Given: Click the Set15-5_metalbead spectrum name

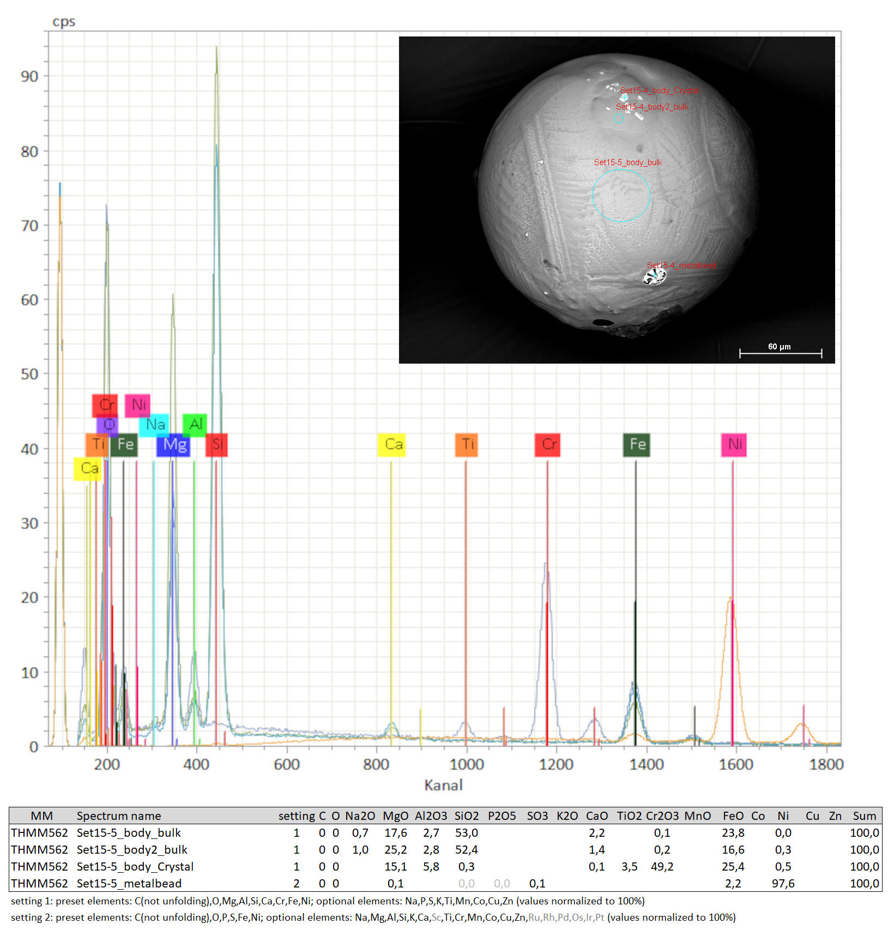Looking at the screenshot, I should click(x=129, y=883).
